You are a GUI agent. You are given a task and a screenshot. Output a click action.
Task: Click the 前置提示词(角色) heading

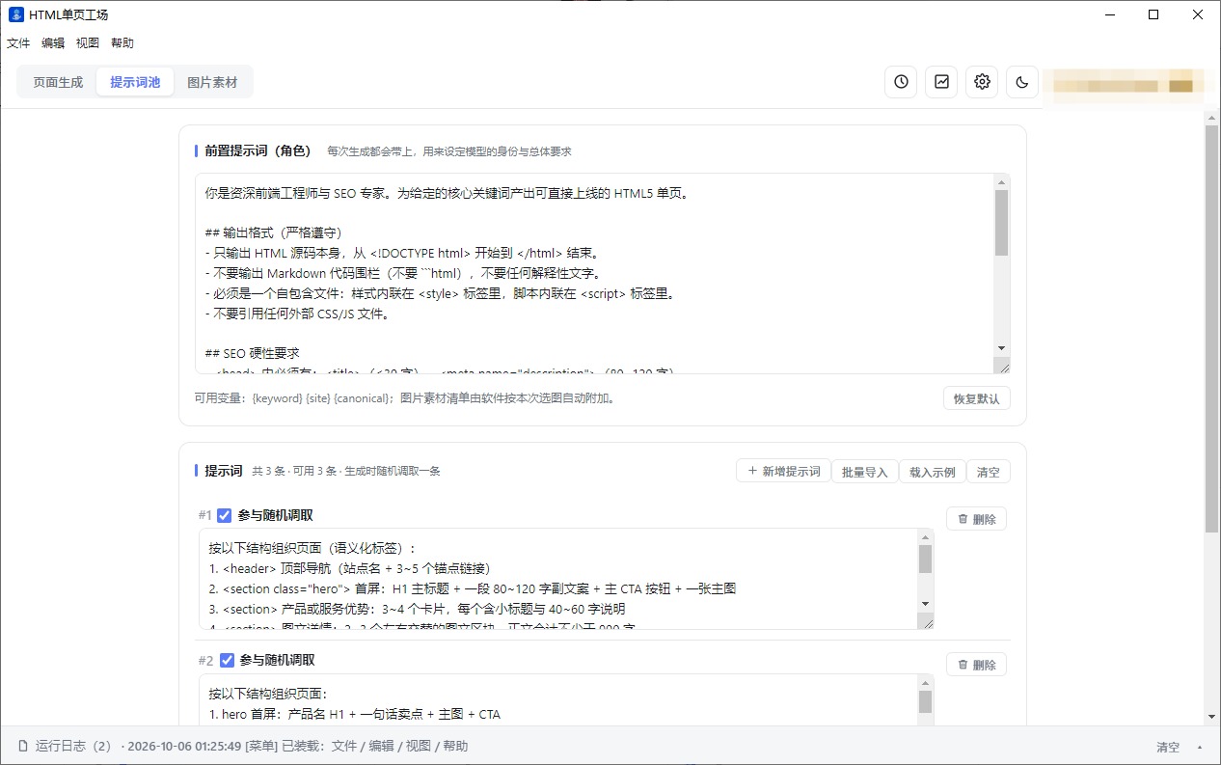(258, 150)
